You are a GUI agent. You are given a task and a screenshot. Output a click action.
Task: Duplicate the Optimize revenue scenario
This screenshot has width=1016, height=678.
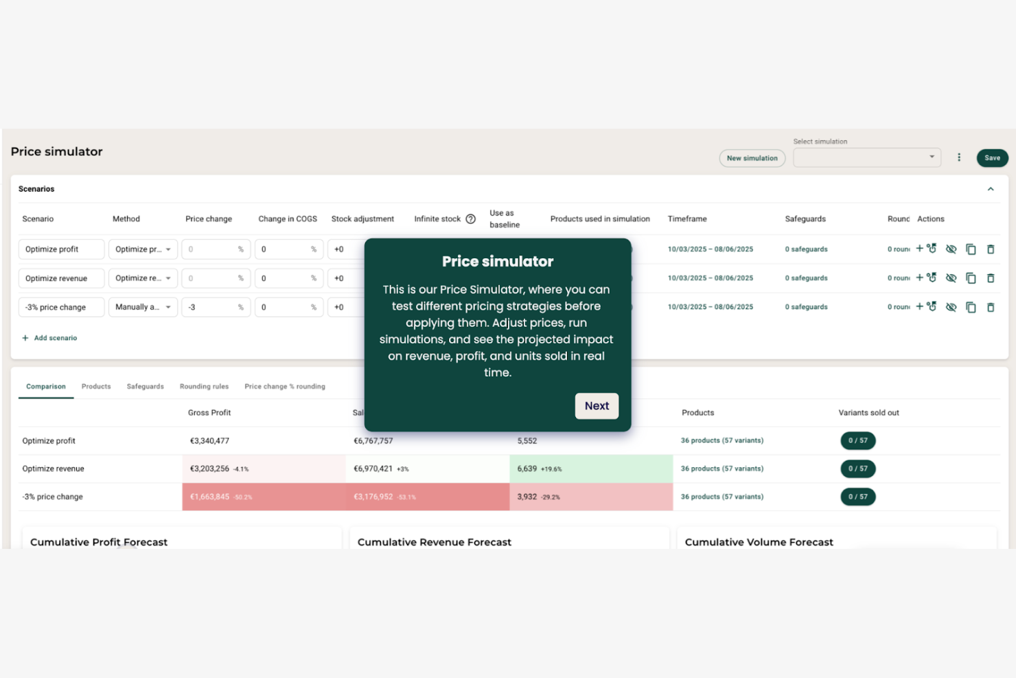tap(971, 278)
